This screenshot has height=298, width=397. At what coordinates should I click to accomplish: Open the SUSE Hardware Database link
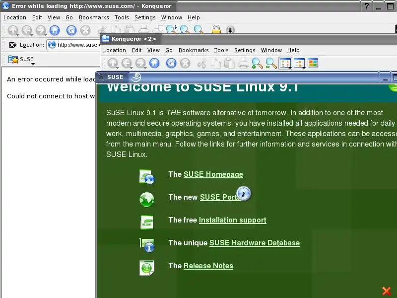click(x=255, y=243)
